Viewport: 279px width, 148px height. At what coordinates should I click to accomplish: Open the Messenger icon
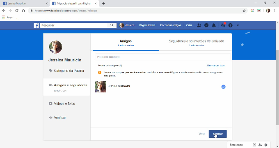(206, 25)
